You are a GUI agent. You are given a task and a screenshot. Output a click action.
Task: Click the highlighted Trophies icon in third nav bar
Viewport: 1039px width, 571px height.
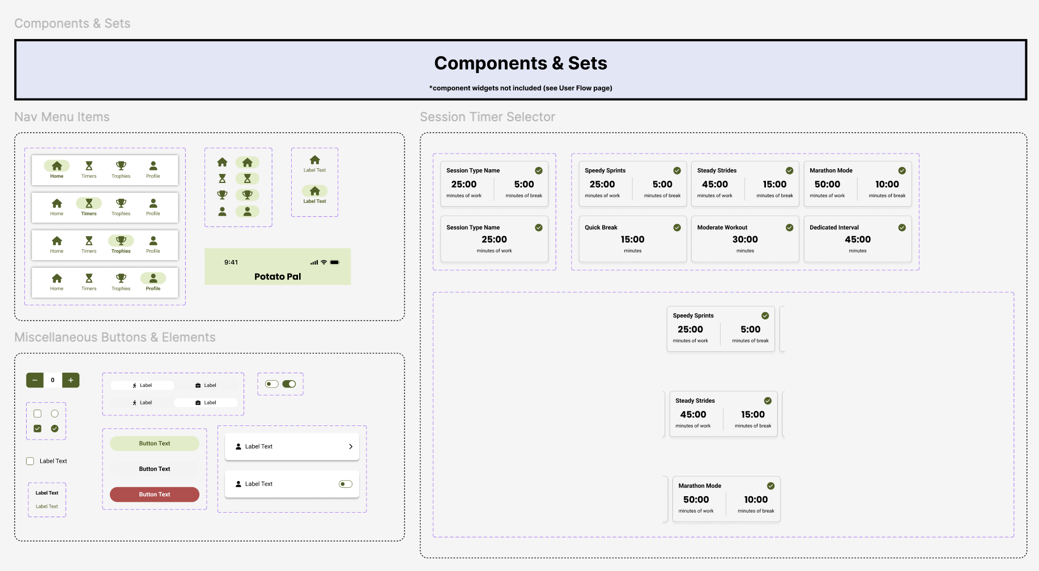tap(121, 241)
